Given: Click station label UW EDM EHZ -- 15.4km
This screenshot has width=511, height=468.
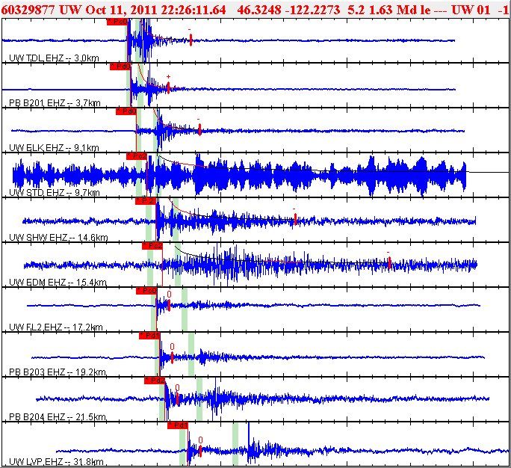Looking at the screenshot, I should pyautogui.click(x=58, y=282).
